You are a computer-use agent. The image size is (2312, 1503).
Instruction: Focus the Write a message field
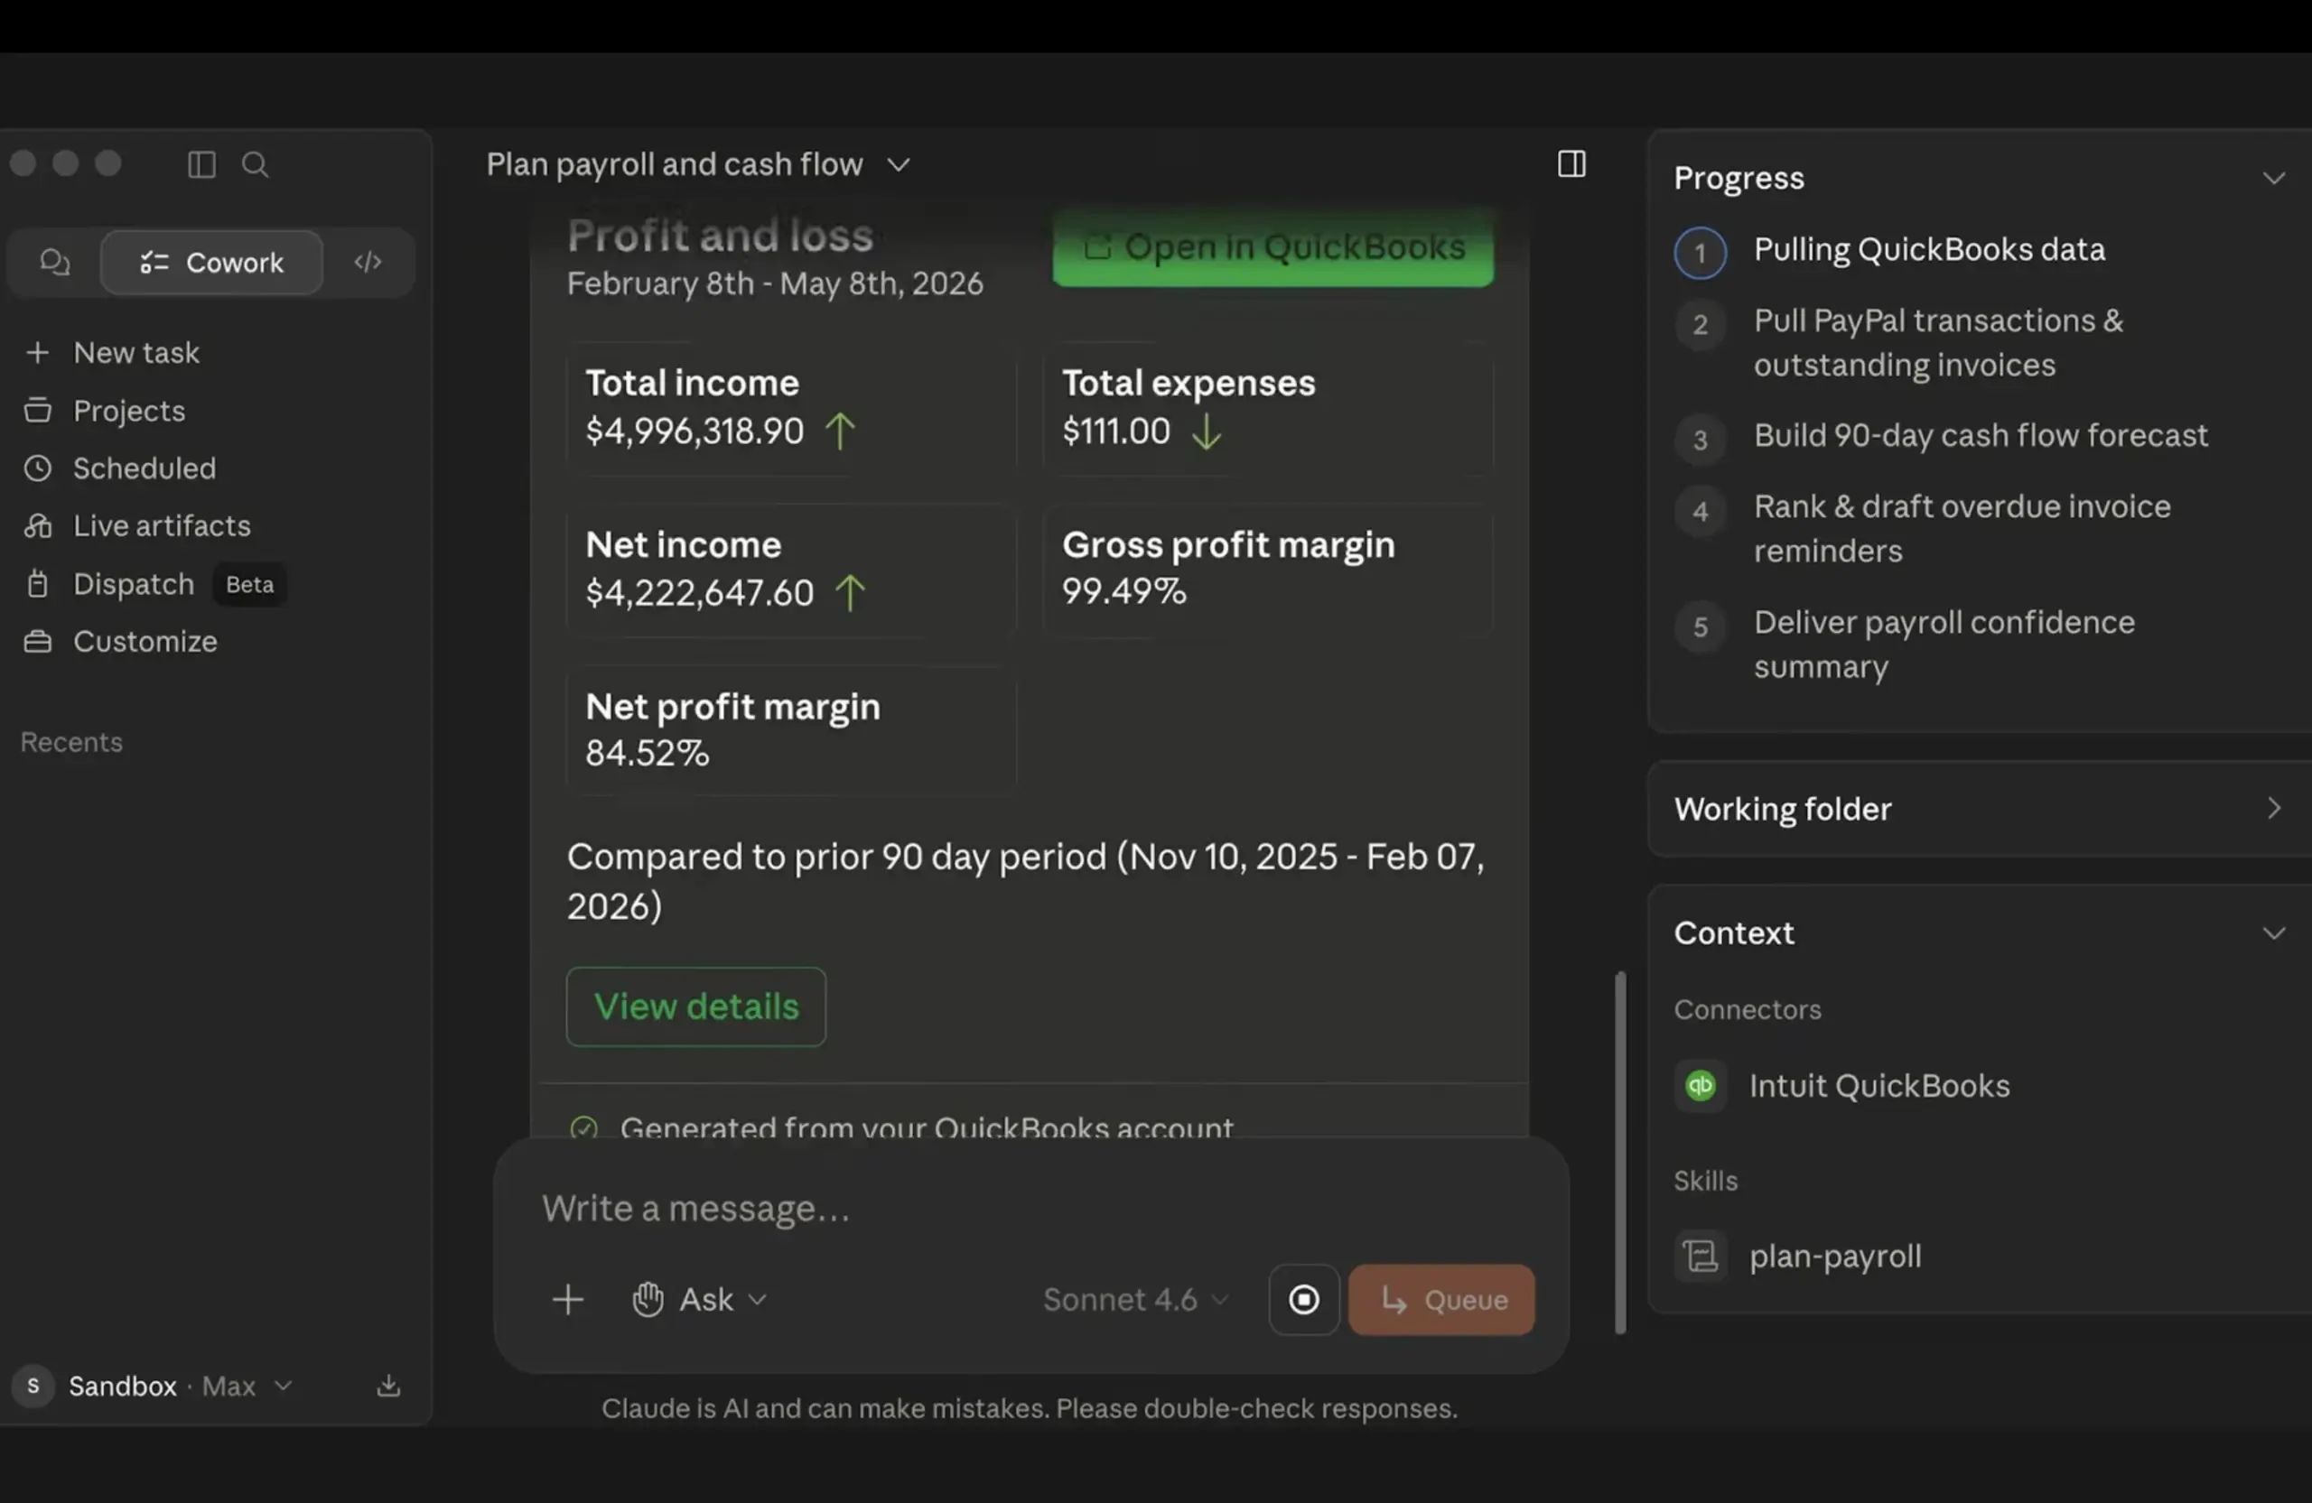(1030, 1209)
